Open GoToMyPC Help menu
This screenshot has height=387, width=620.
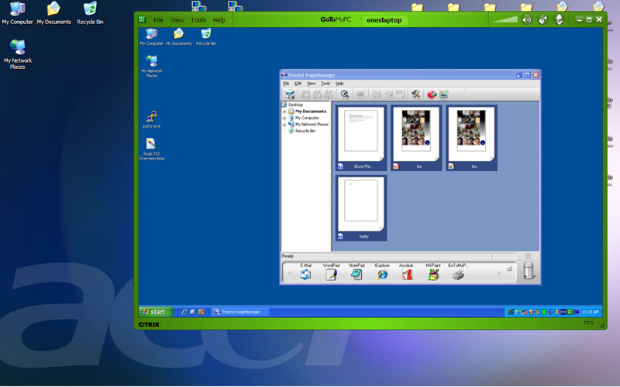tap(219, 20)
